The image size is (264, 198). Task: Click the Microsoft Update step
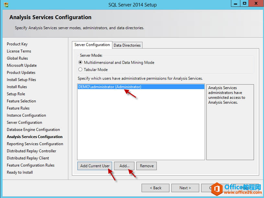pos(22,65)
